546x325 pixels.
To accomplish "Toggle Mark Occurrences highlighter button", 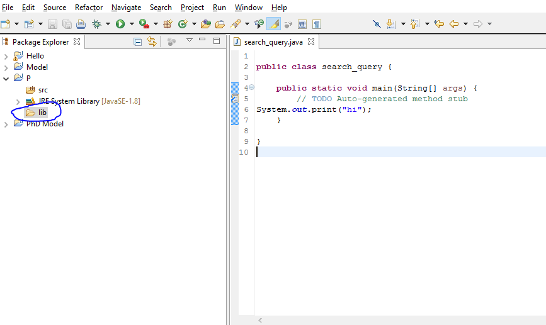I will pyautogui.click(x=274, y=24).
